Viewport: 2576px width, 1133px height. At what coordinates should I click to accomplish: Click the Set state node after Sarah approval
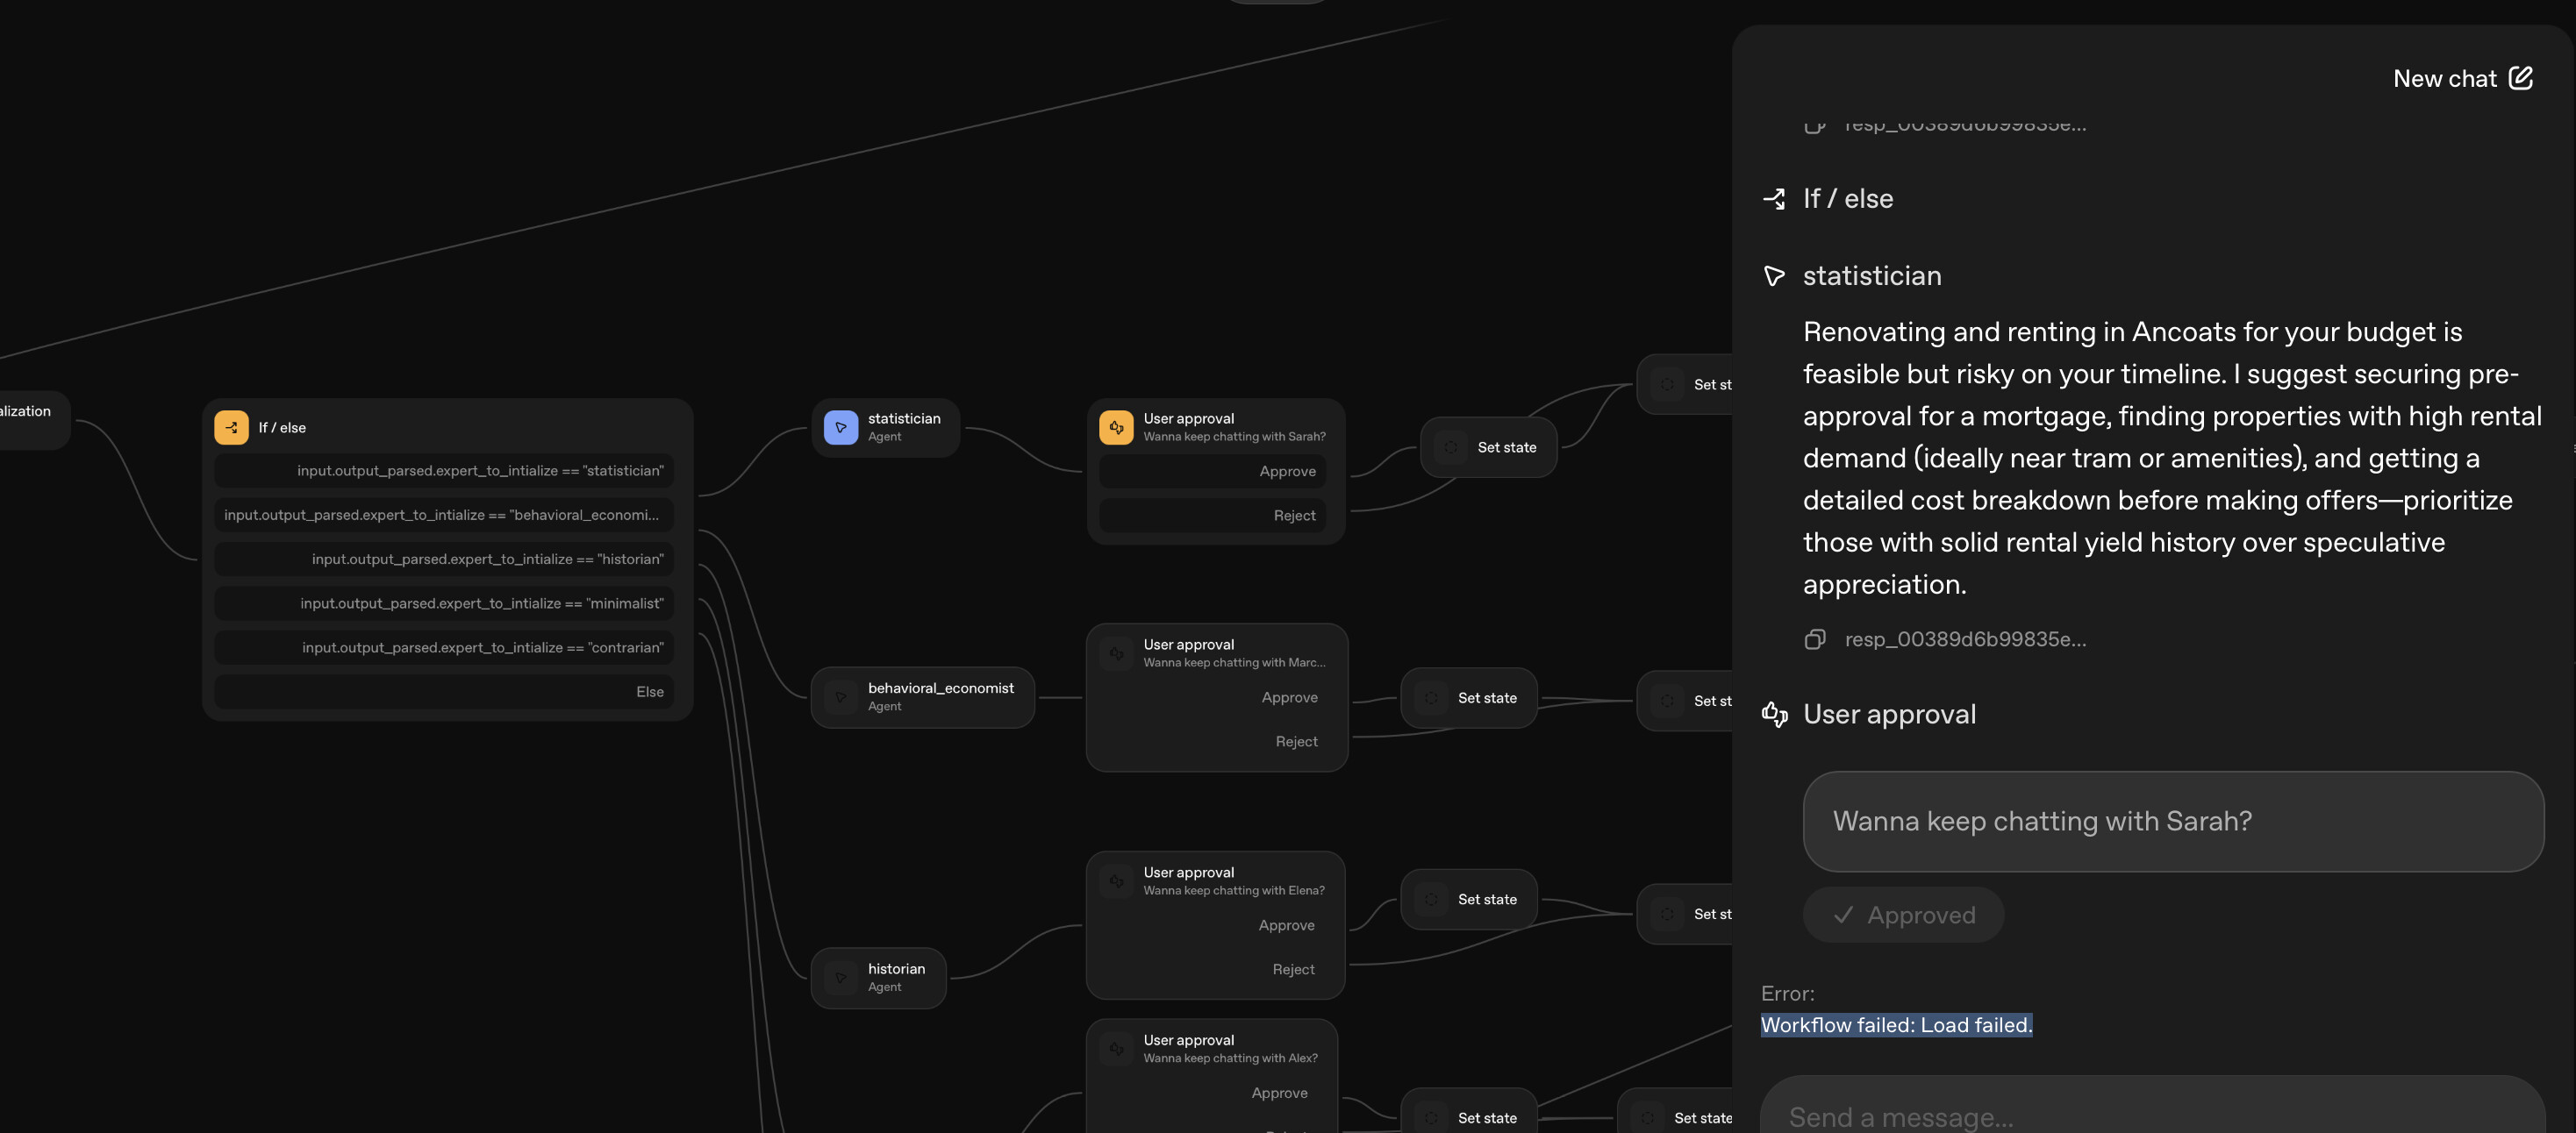click(x=1488, y=447)
